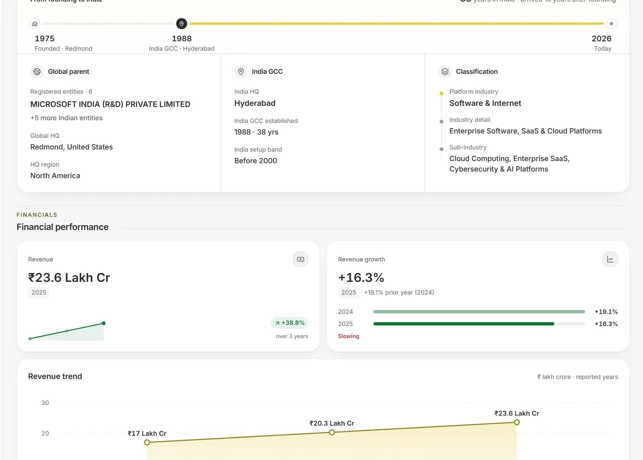The height and width of the screenshot is (460, 643).
Task: Click the 2025 tag under Revenue growth
Action: 349,292
